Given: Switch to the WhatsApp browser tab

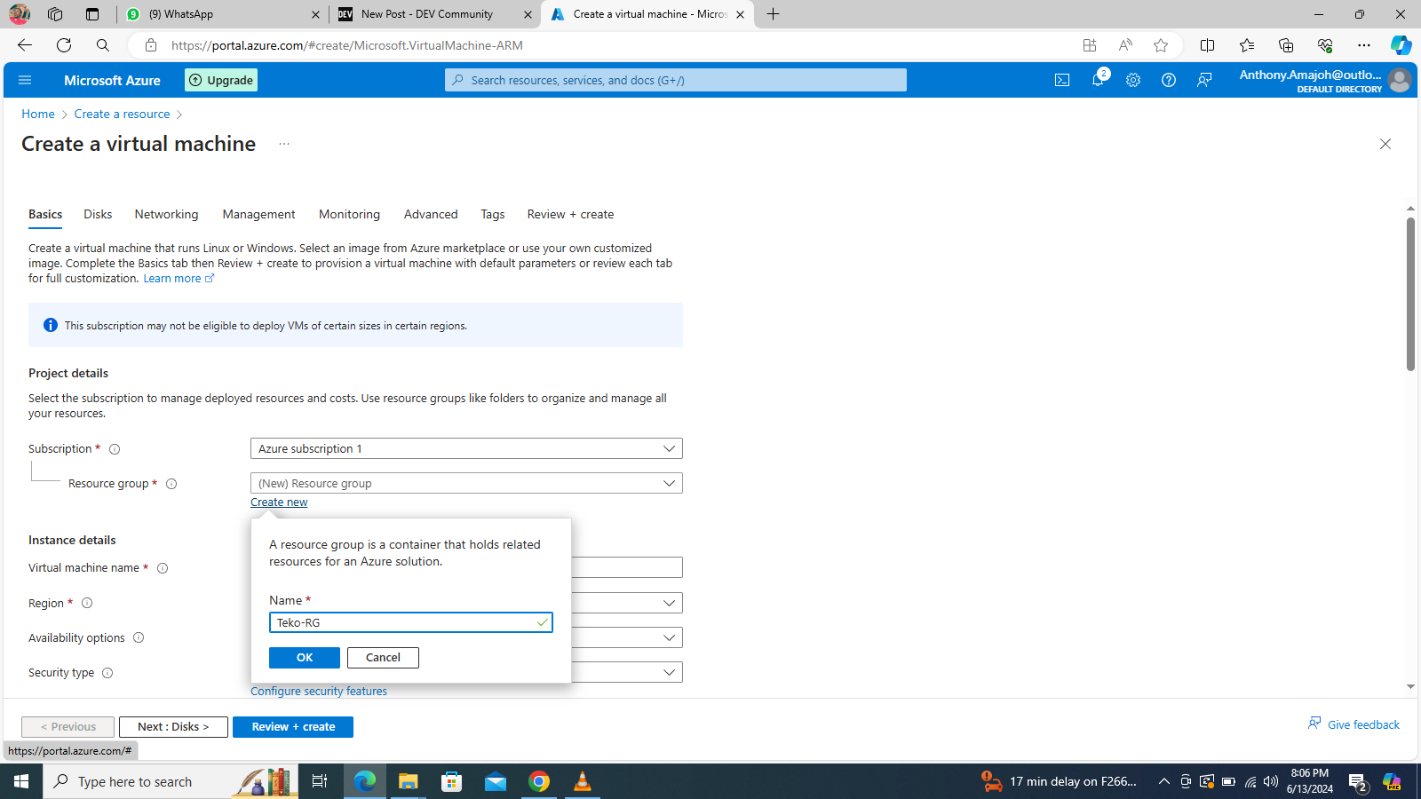Looking at the screenshot, I should click(x=222, y=14).
